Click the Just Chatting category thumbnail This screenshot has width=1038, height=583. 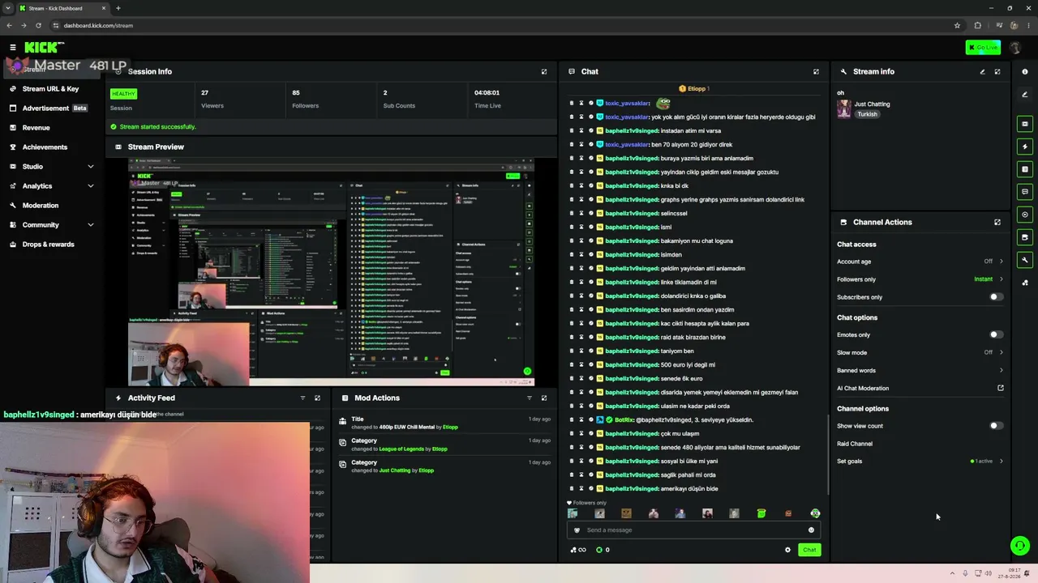click(844, 109)
